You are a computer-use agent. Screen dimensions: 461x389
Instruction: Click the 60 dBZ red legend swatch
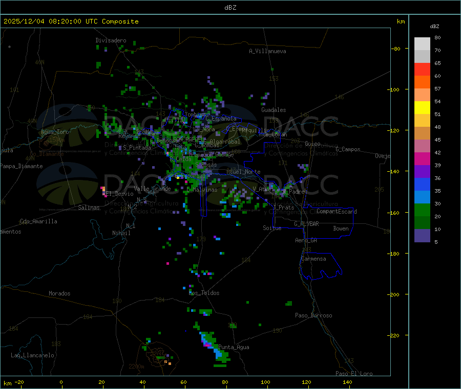click(x=422, y=69)
